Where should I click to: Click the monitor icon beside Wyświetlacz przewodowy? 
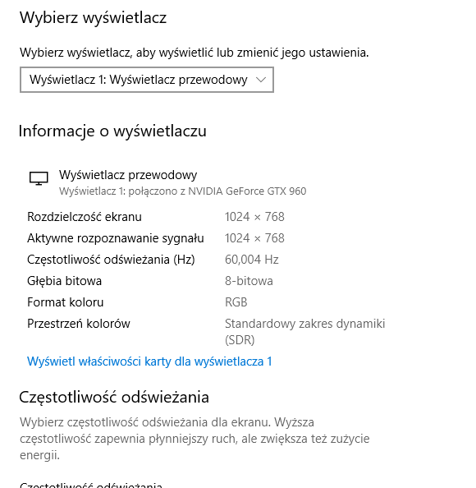(39, 178)
